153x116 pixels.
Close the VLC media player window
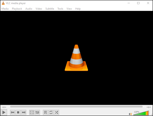pos(148,3)
